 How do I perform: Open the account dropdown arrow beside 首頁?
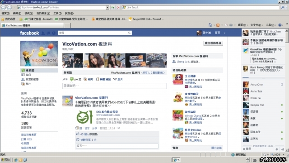point(224,33)
